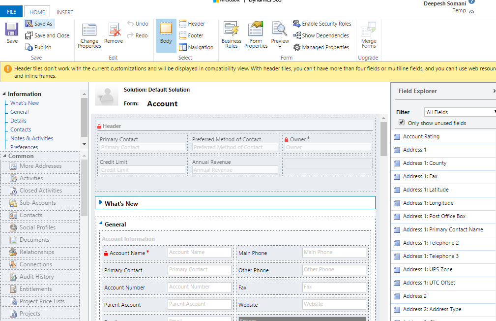Switch to the HOME tab
The image size is (496, 321).
click(37, 12)
